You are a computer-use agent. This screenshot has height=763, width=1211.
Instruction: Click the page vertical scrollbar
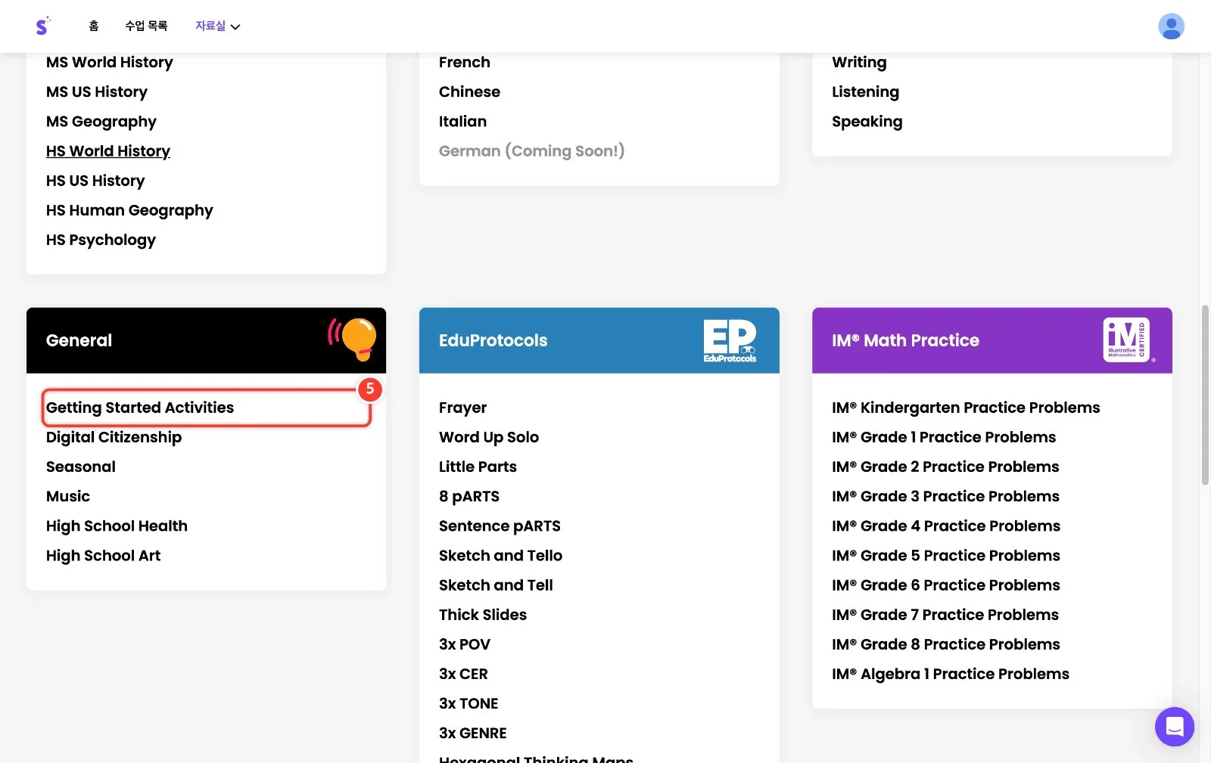tap(1205, 395)
